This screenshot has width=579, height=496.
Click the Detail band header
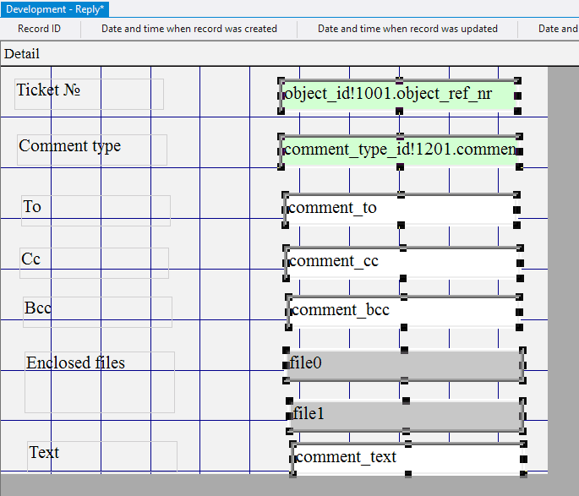[22, 53]
